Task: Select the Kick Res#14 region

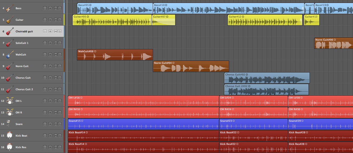Action: 143,147
